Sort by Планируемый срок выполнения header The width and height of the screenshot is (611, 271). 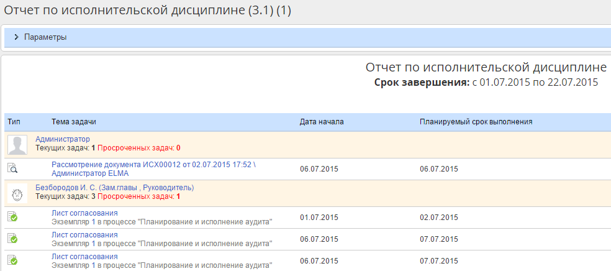click(x=476, y=122)
